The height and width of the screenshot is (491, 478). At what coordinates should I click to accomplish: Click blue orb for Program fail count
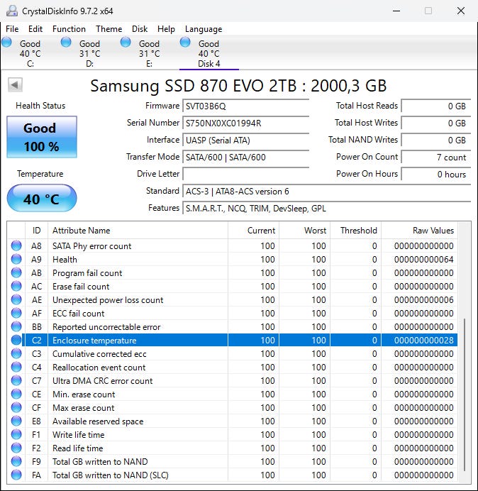coord(16,272)
